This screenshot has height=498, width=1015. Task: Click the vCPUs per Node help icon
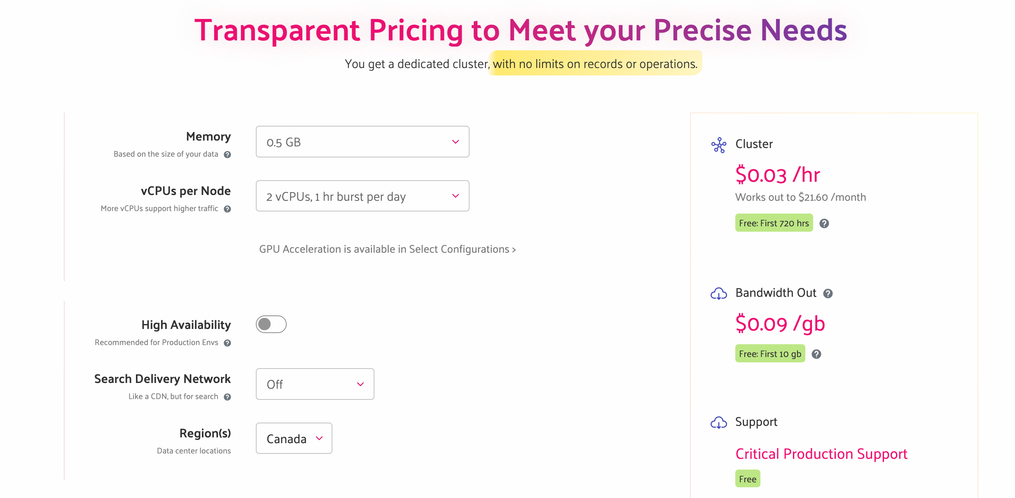click(227, 209)
